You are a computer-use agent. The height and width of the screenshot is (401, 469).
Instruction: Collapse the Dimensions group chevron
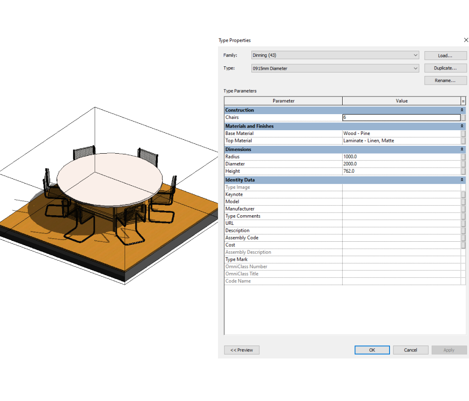462,149
